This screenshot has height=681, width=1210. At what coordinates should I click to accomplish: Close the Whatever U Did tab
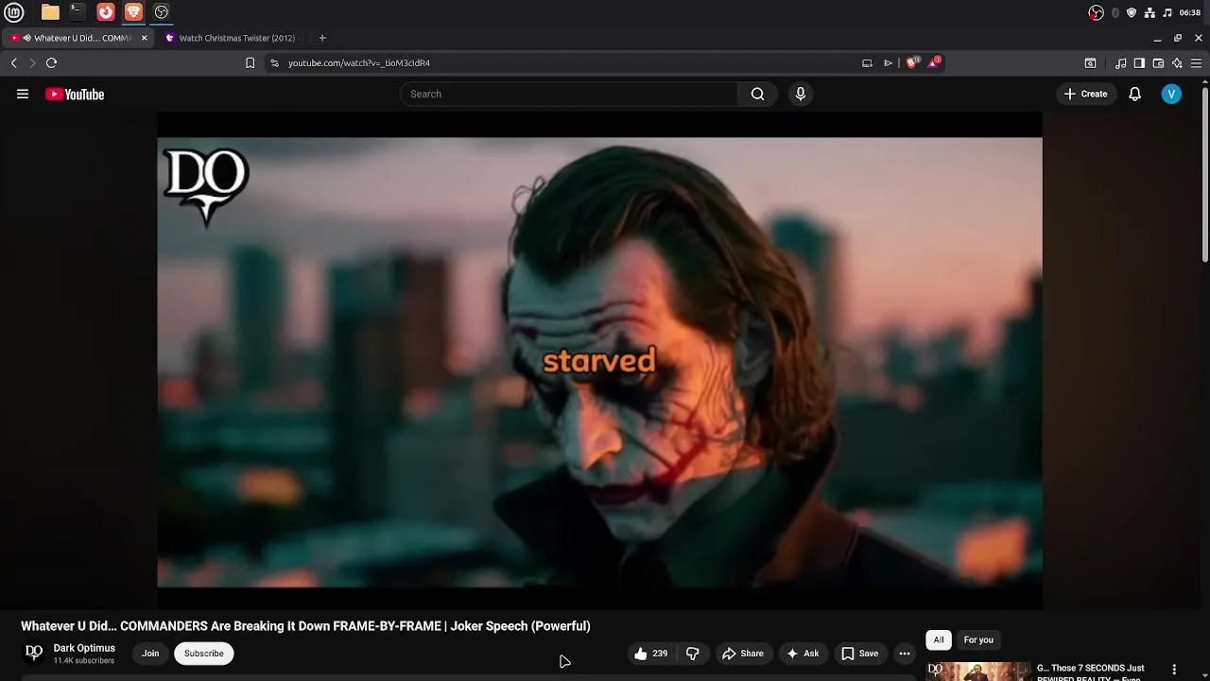coord(145,38)
